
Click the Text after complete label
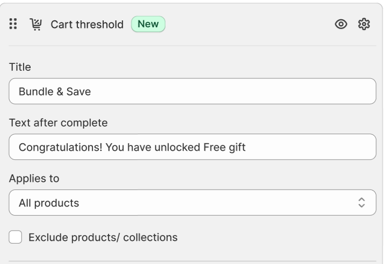(x=58, y=123)
